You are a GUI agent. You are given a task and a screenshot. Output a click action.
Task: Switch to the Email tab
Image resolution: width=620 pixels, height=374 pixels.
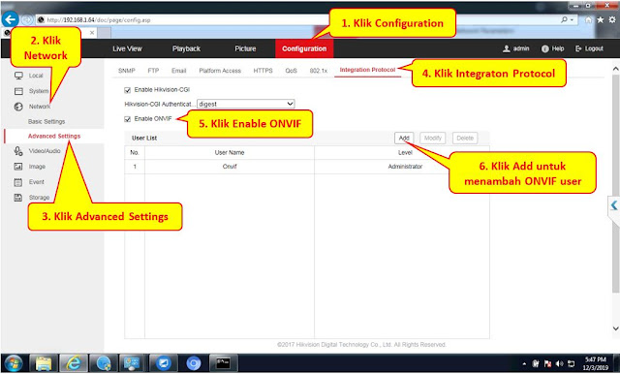(178, 71)
